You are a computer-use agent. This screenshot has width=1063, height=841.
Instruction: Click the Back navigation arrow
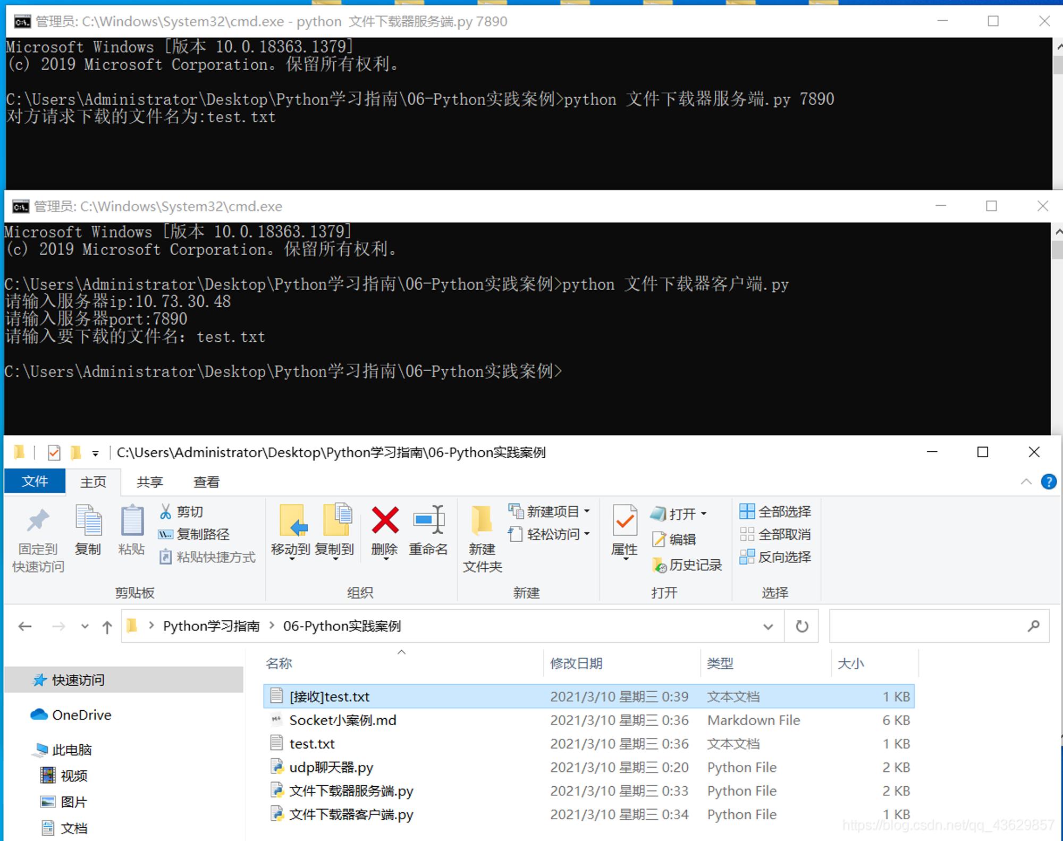25,626
